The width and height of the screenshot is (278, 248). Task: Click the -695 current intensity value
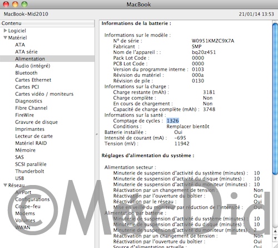180,138
